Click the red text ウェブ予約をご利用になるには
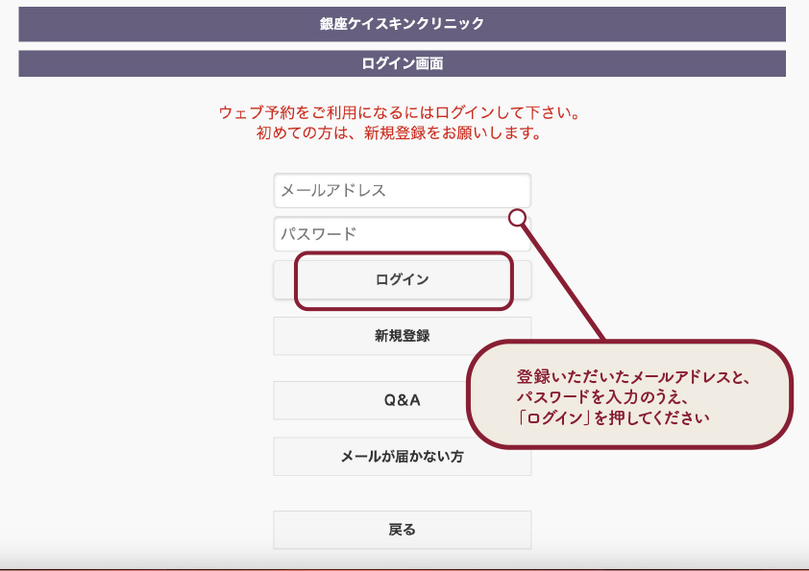The width and height of the screenshot is (809, 571). tap(327, 112)
